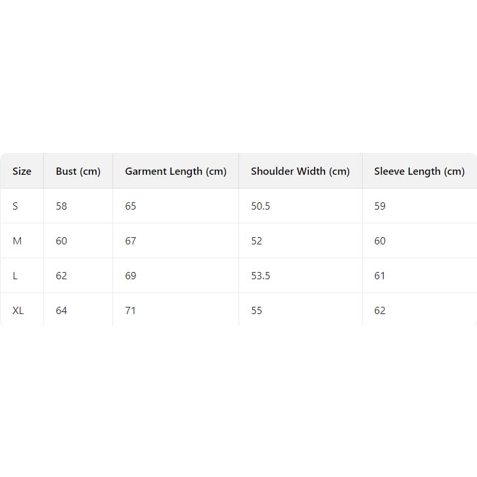This screenshot has height=477, width=477.
Task: Click the size S row label
Action: tap(15, 206)
